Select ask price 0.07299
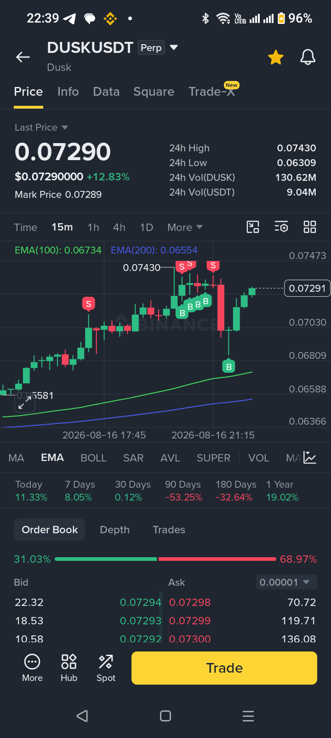 [x=190, y=621]
